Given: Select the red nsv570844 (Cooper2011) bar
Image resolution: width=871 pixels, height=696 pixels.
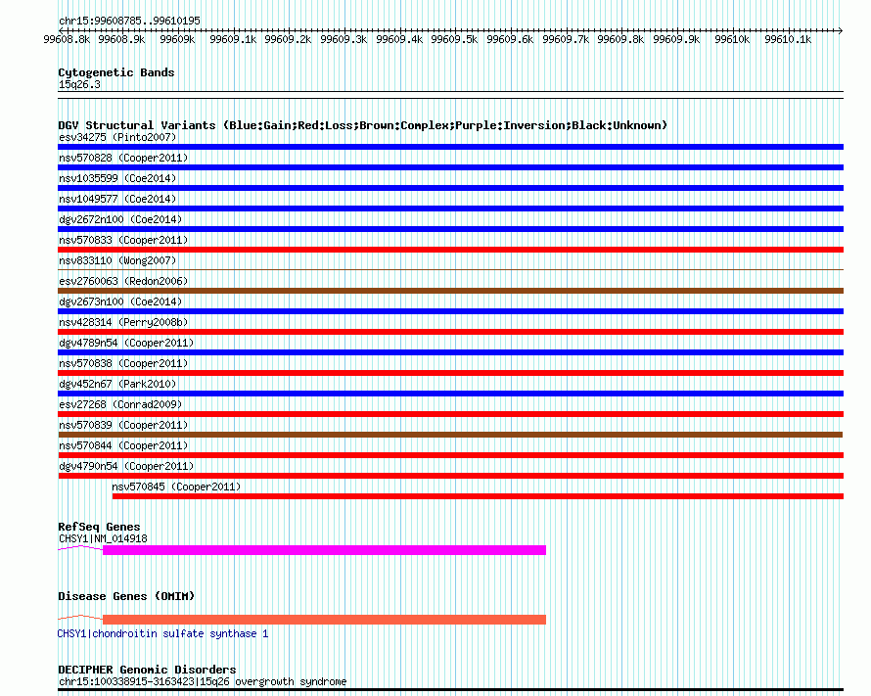Looking at the screenshot, I should (450, 455).
